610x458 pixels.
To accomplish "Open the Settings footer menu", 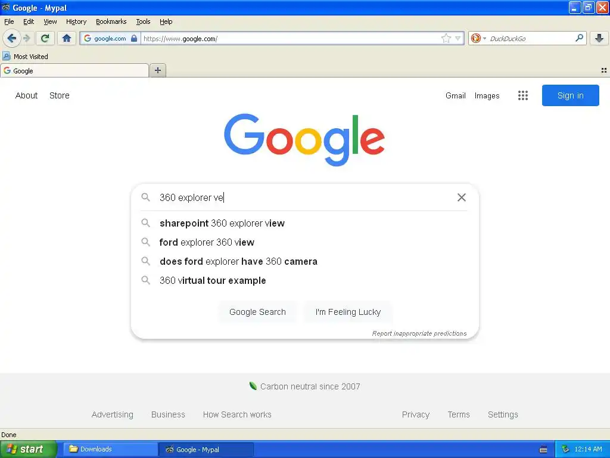I will click(503, 414).
